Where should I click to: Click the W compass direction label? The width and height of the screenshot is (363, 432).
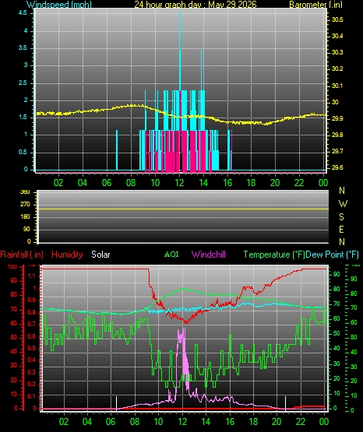tap(343, 204)
